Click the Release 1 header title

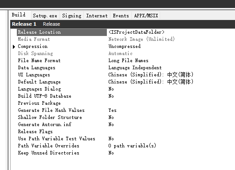point(24,24)
